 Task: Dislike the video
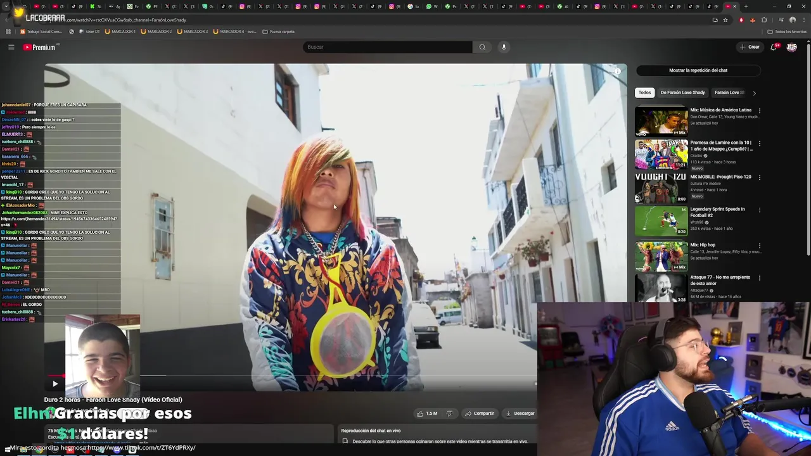pos(449,413)
